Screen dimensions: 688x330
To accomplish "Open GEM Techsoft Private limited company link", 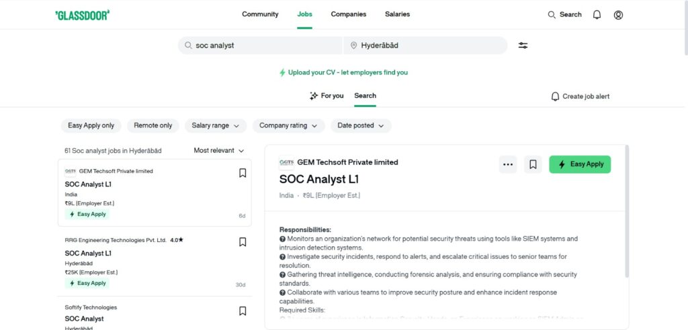I will pyautogui.click(x=347, y=162).
